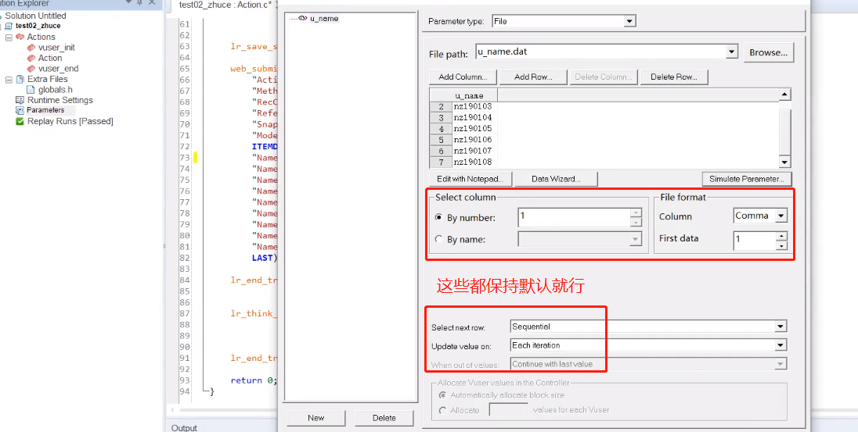Open the Output panel tab
858x432 pixels.
pyautogui.click(x=184, y=427)
